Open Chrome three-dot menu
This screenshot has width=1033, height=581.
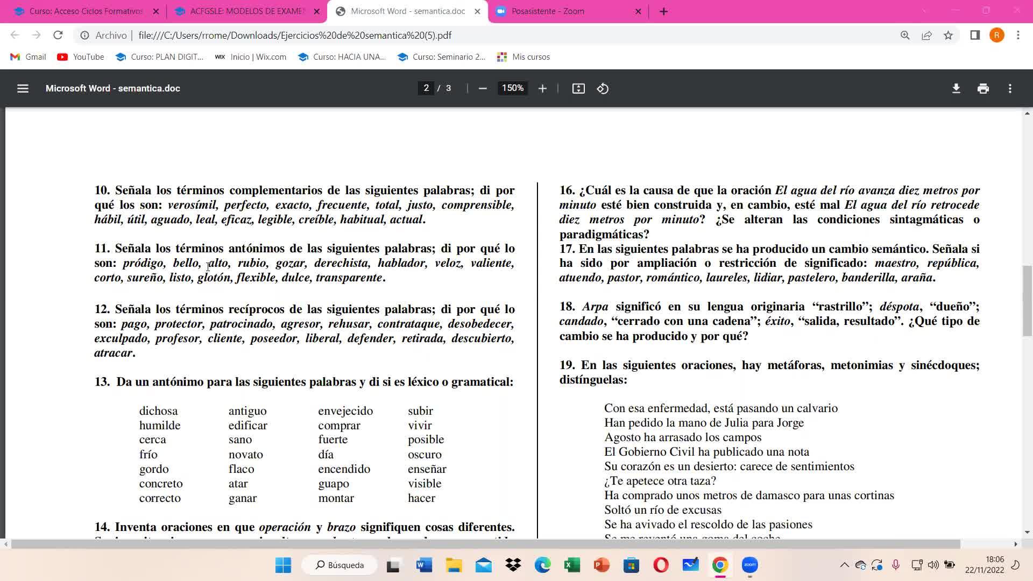(x=1018, y=36)
